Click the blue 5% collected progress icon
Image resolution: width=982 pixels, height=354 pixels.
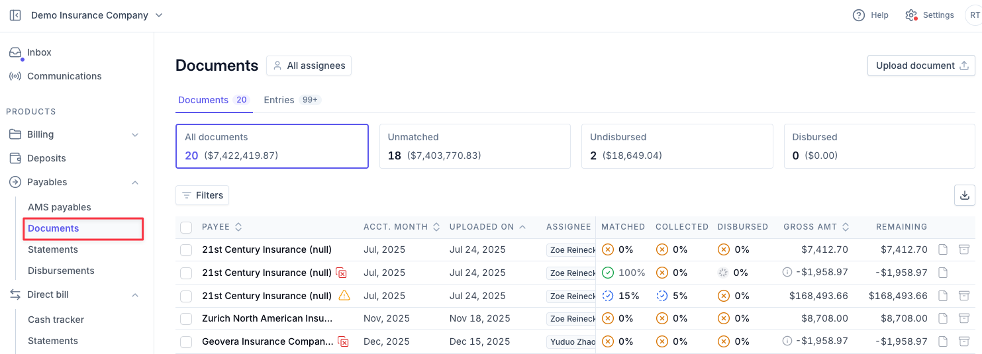662,296
